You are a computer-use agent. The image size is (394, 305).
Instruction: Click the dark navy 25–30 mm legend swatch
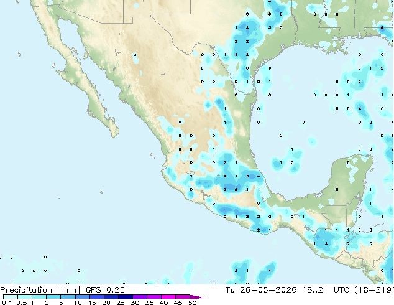click(126, 297)
